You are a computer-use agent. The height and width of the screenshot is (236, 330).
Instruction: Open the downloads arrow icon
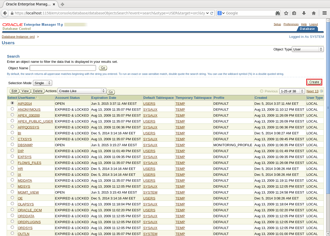[304, 13]
